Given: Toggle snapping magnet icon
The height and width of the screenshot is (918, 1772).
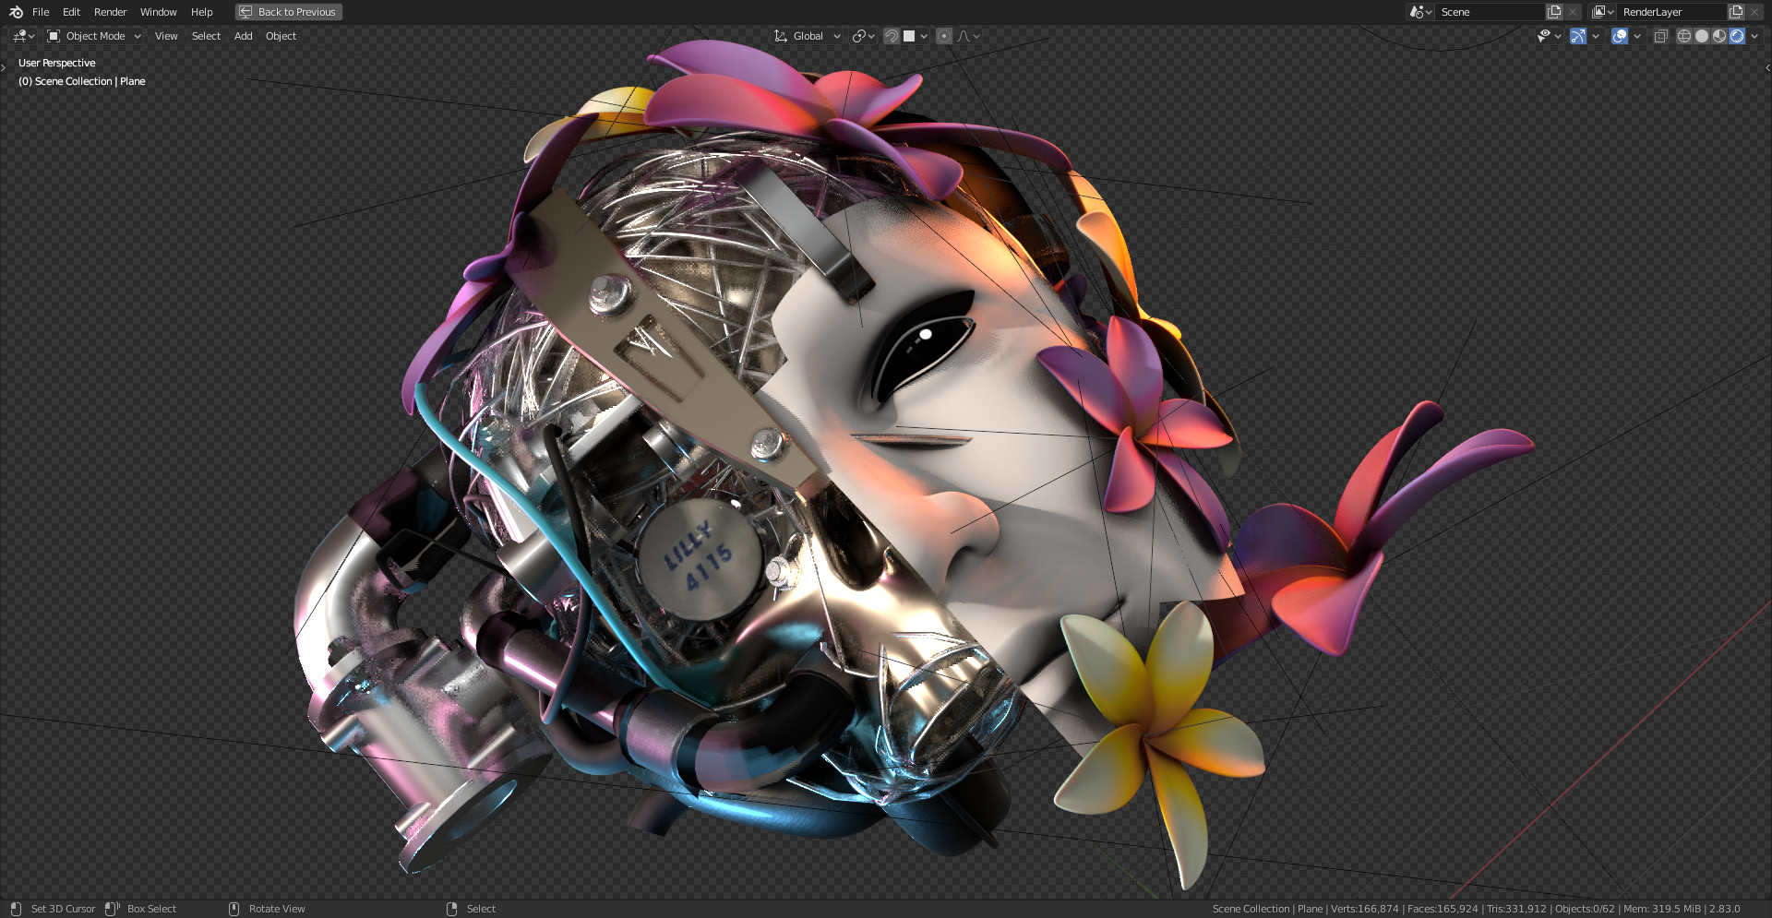Looking at the screenshot, I should tap(892, 36).
